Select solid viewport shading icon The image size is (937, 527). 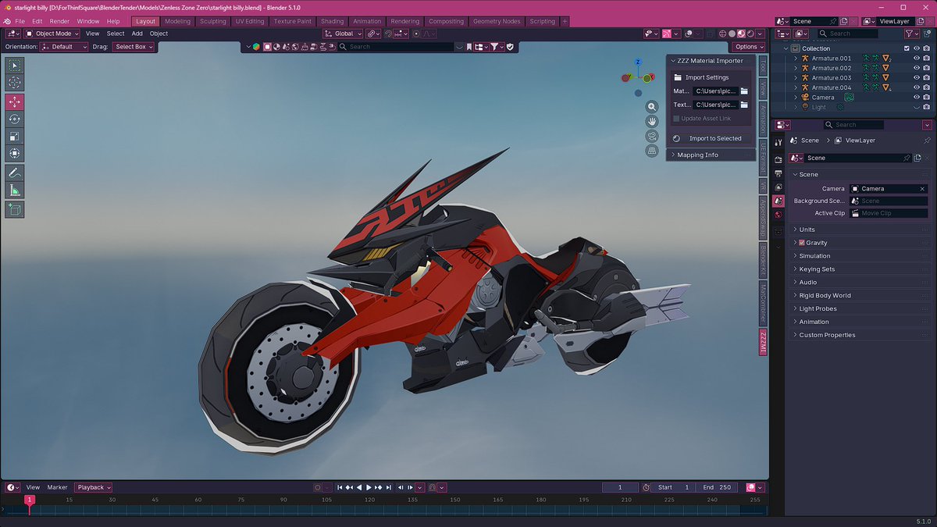click(x=732, y=34)
